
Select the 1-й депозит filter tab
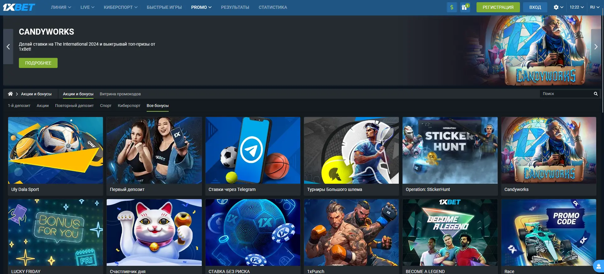(19, 106)
